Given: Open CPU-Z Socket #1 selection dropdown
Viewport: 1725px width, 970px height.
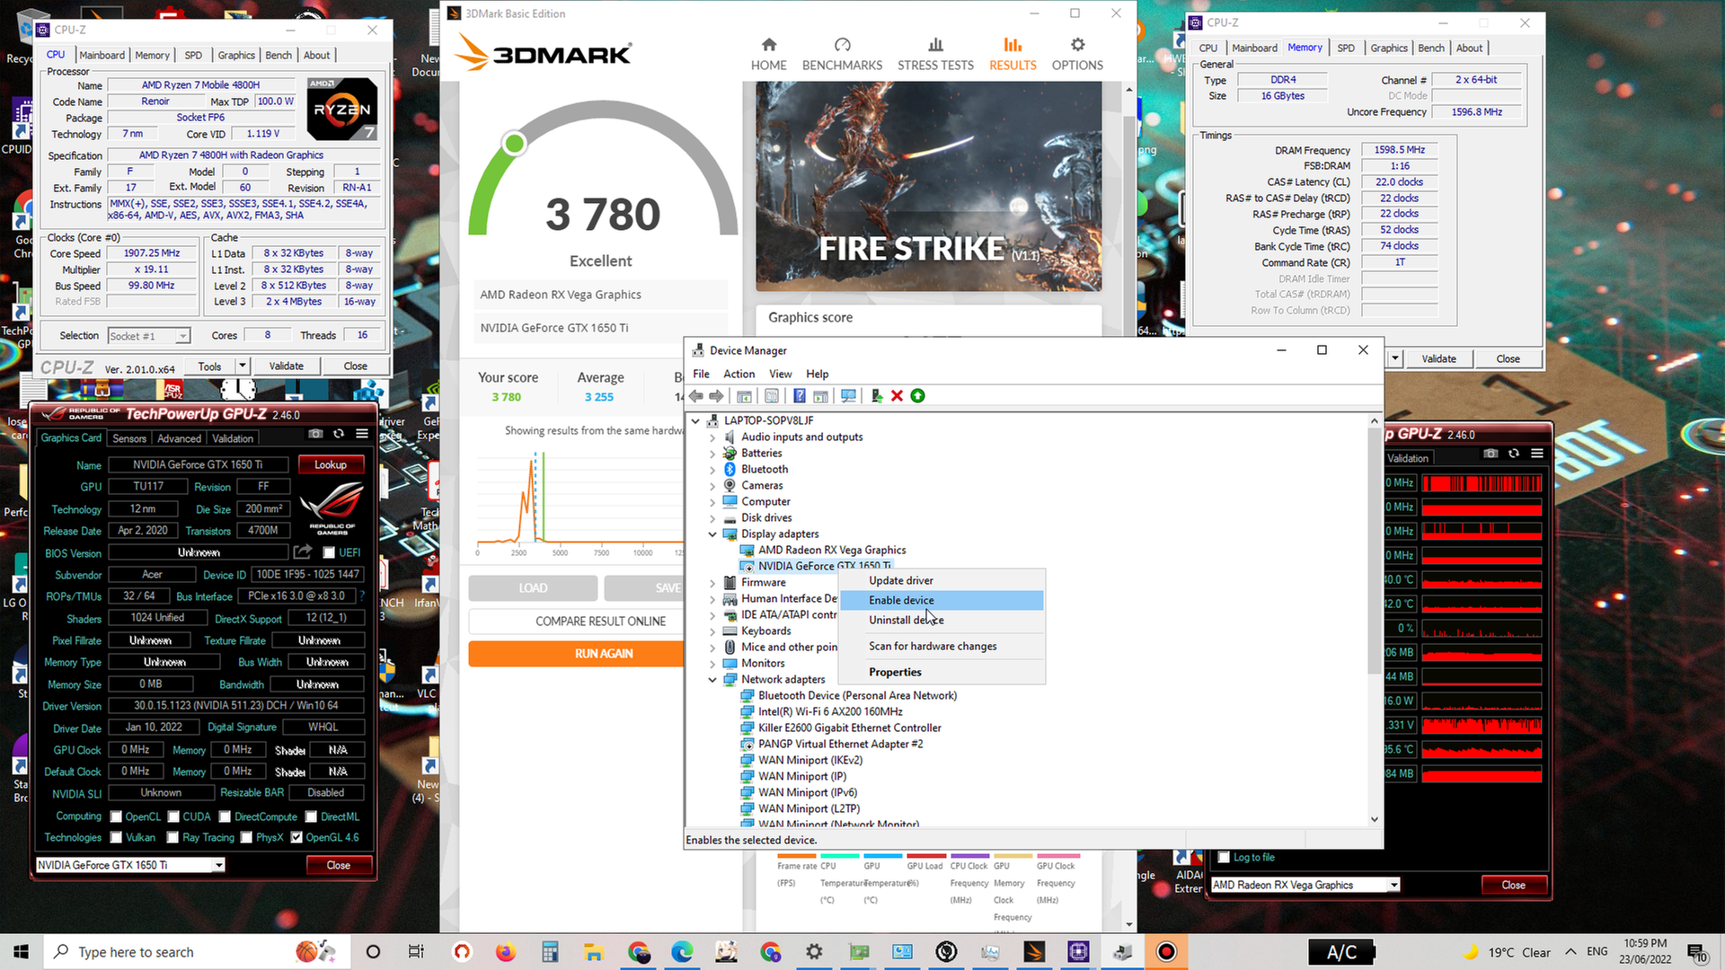Looking at the screenshot, I should click(x=149, y=336).
